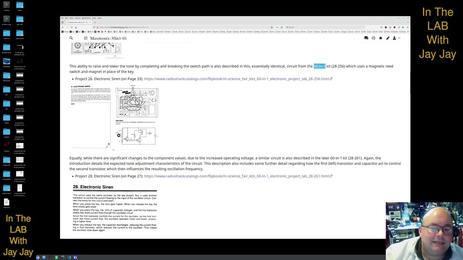463x260 pixels.
Task: Expand the wiki user menu chevron
Action: pyautogui.click(x=399, y=38)
